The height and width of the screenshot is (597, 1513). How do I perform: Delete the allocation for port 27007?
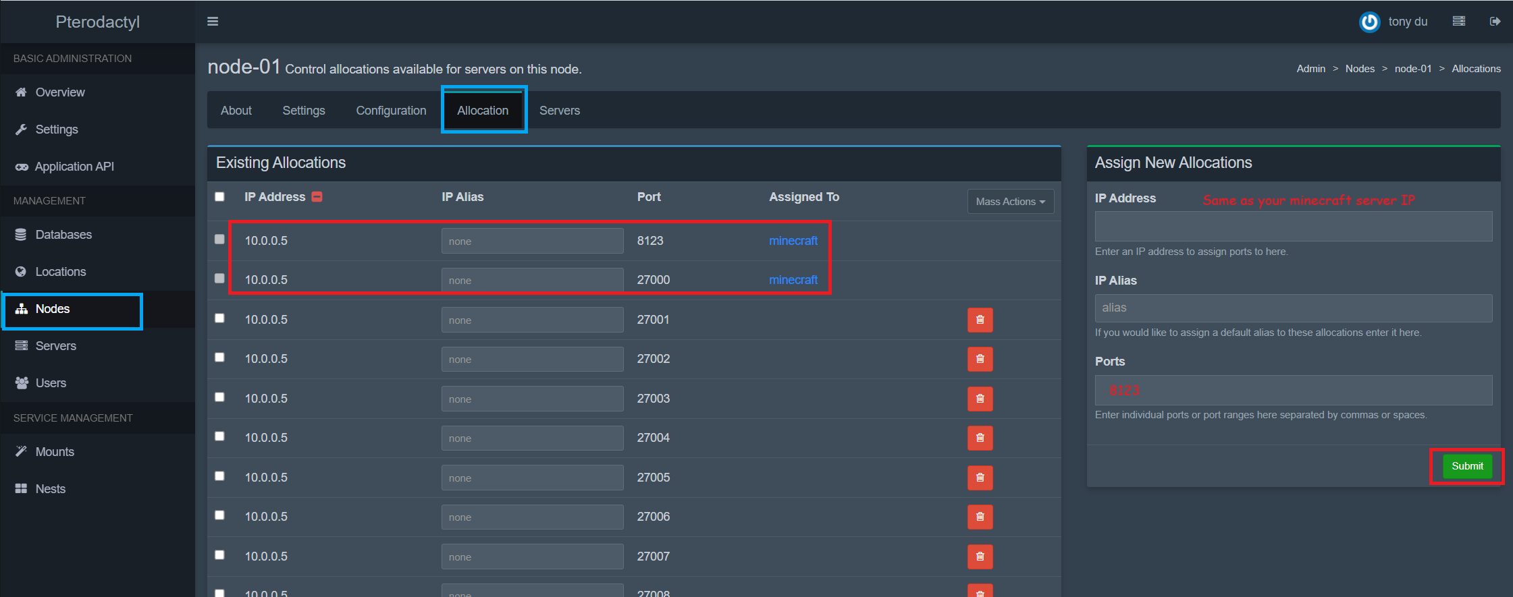click(x=980, y=557)
